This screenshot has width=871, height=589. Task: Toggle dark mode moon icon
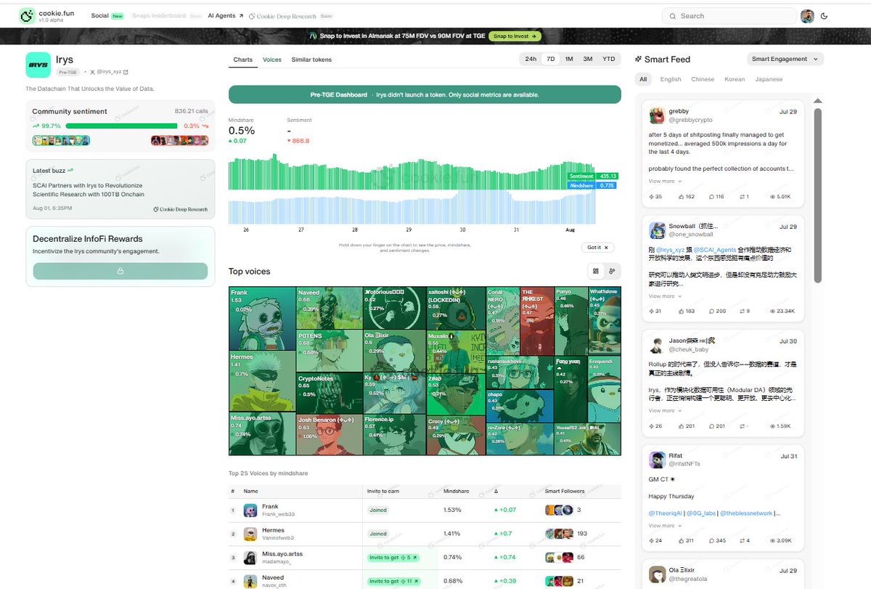[825, 16]
